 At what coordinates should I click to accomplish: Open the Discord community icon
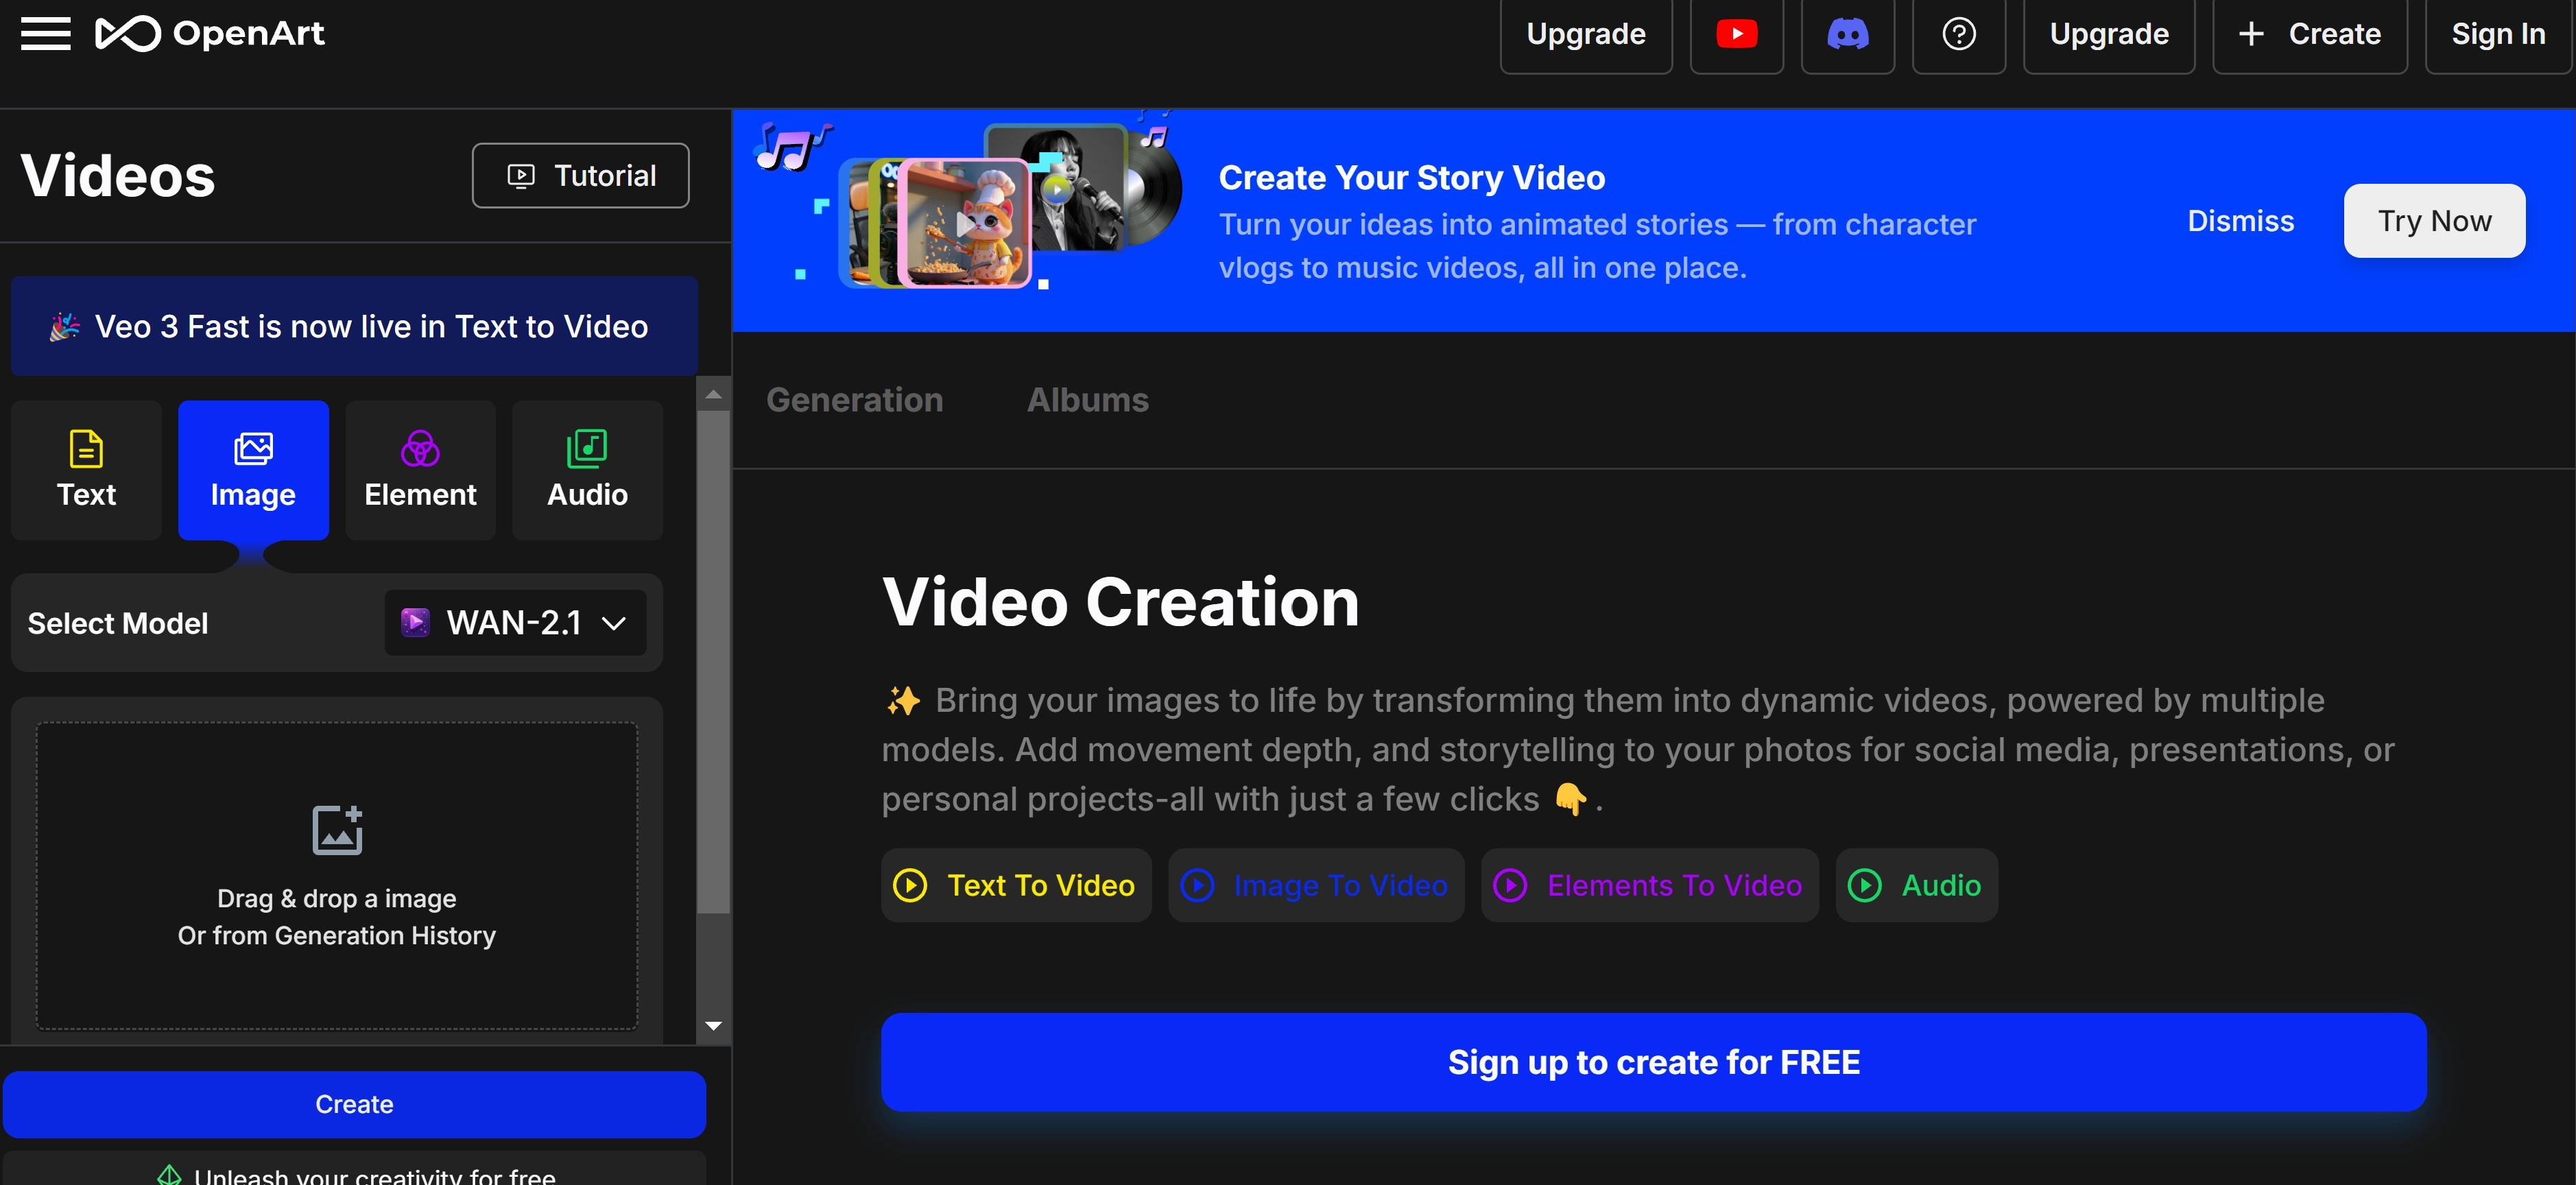point(1847,34)
